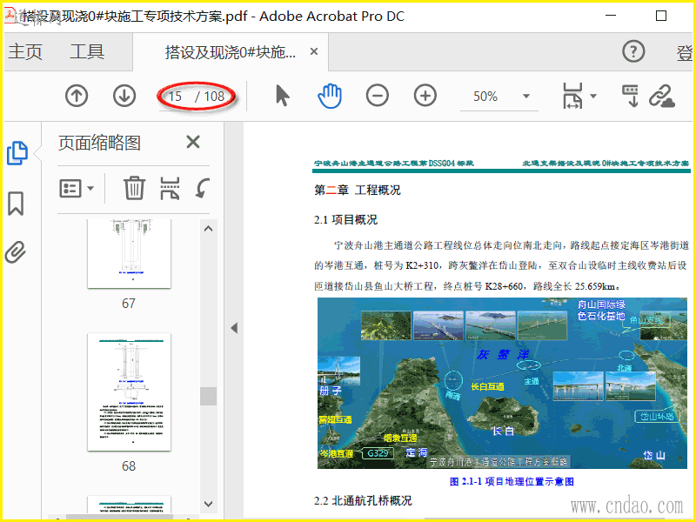Viewport: 696px width, 522px height.
Task: Open the attachments paperclip icon
Action: coord(16,252)
